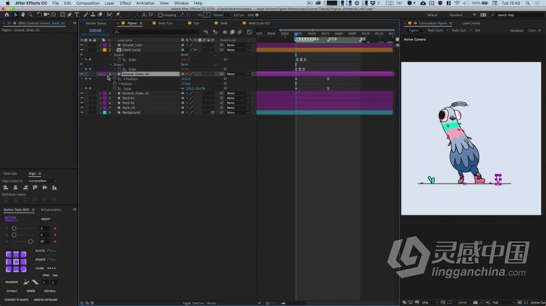The width and height of the screenshot is (546, 306).
Task: Select the Rotation tool
Action: click(x=39, y=15)
